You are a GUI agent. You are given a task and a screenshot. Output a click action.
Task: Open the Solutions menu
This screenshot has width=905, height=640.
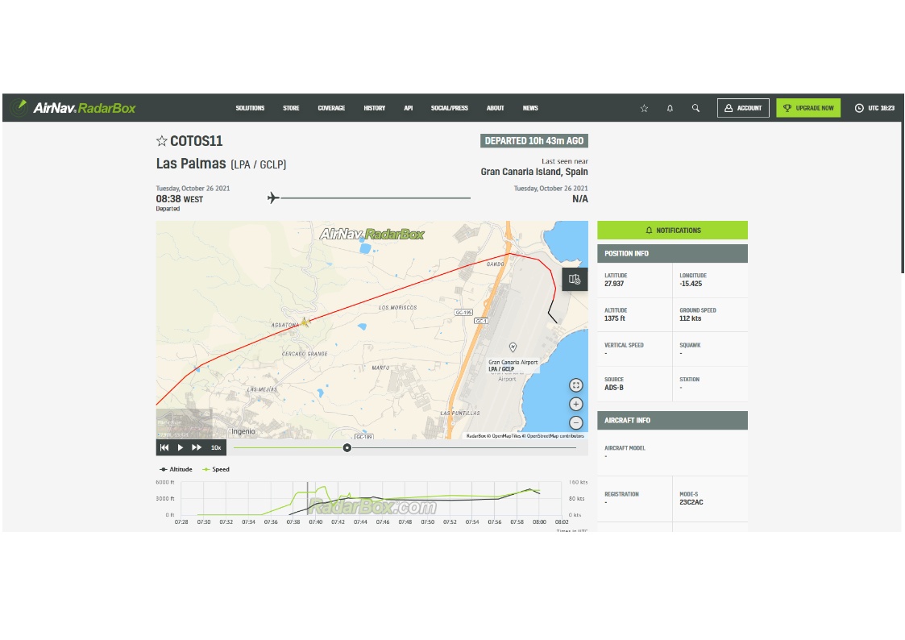pos(250,108)
